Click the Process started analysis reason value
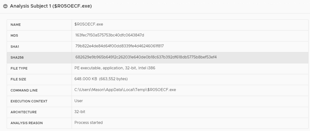310x131 pixels. (89, 123)
